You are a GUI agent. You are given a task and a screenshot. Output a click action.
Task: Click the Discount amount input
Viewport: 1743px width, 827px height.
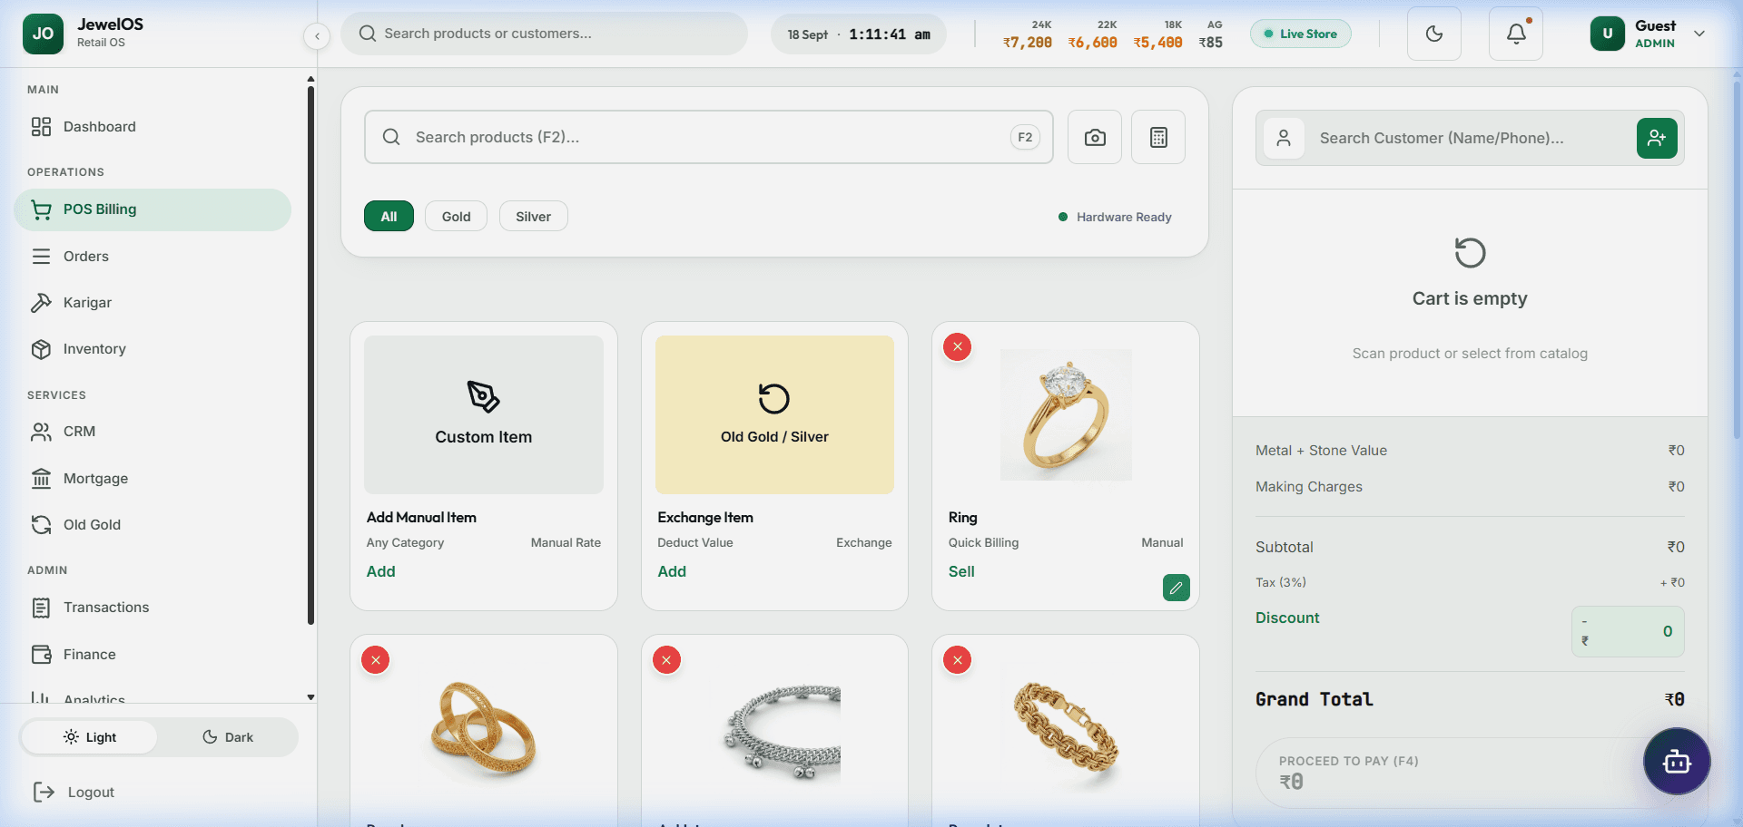coord(1628,631)
